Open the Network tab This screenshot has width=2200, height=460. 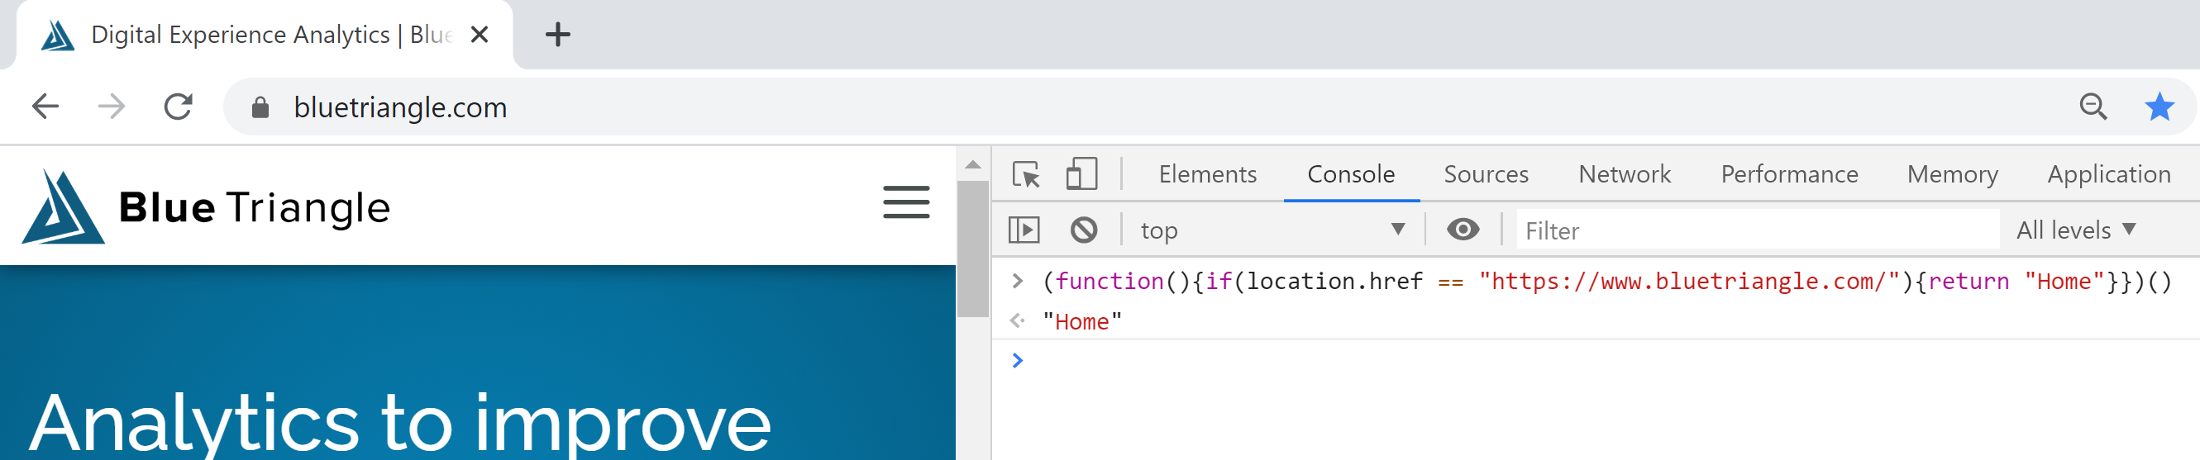[1625, 174]
